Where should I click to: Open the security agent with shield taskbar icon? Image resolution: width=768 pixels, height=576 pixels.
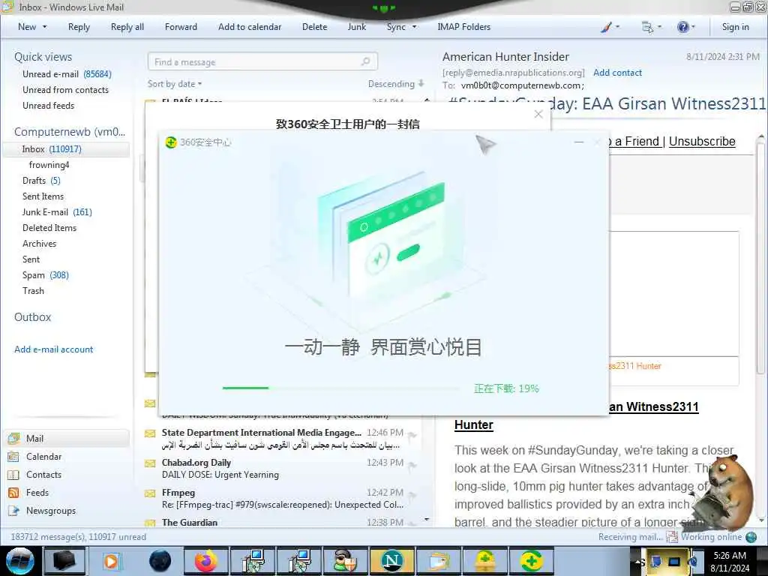click(x=345, y=561)
